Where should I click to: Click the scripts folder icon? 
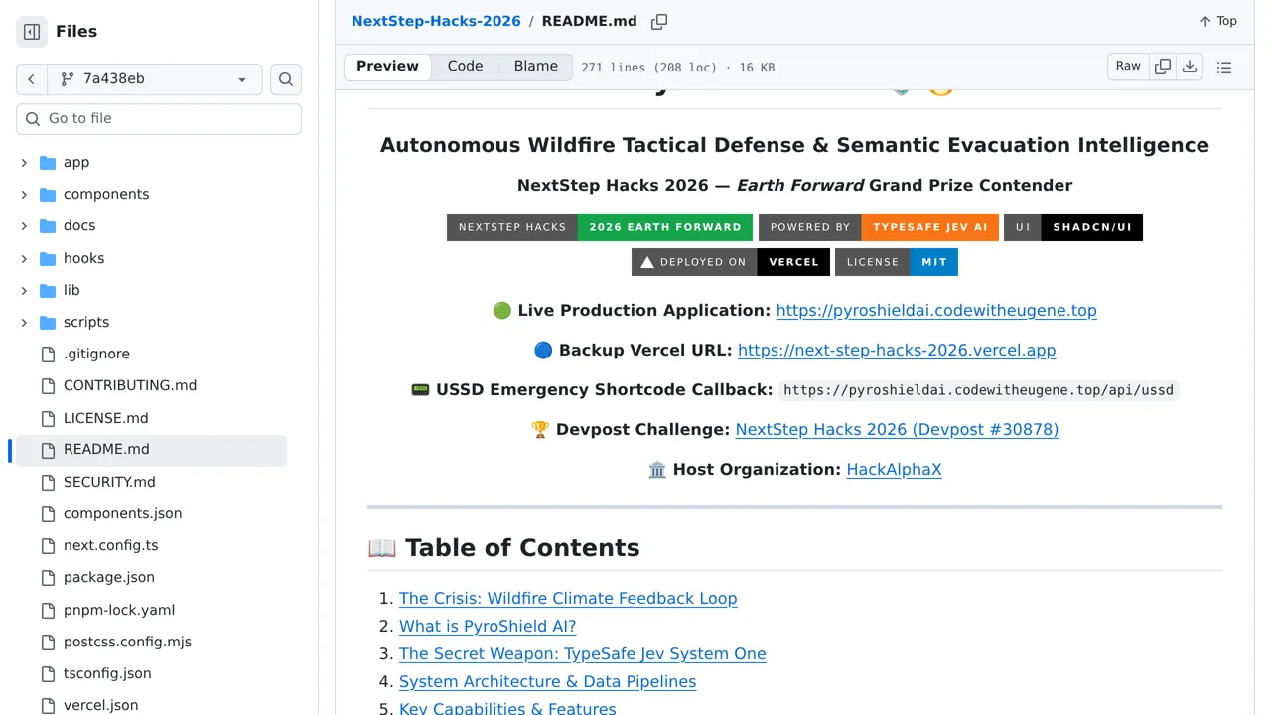[48, 322]
